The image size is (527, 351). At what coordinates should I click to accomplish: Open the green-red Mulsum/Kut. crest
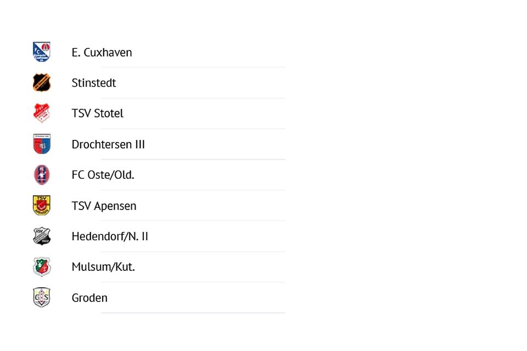(x=42, y=267)
